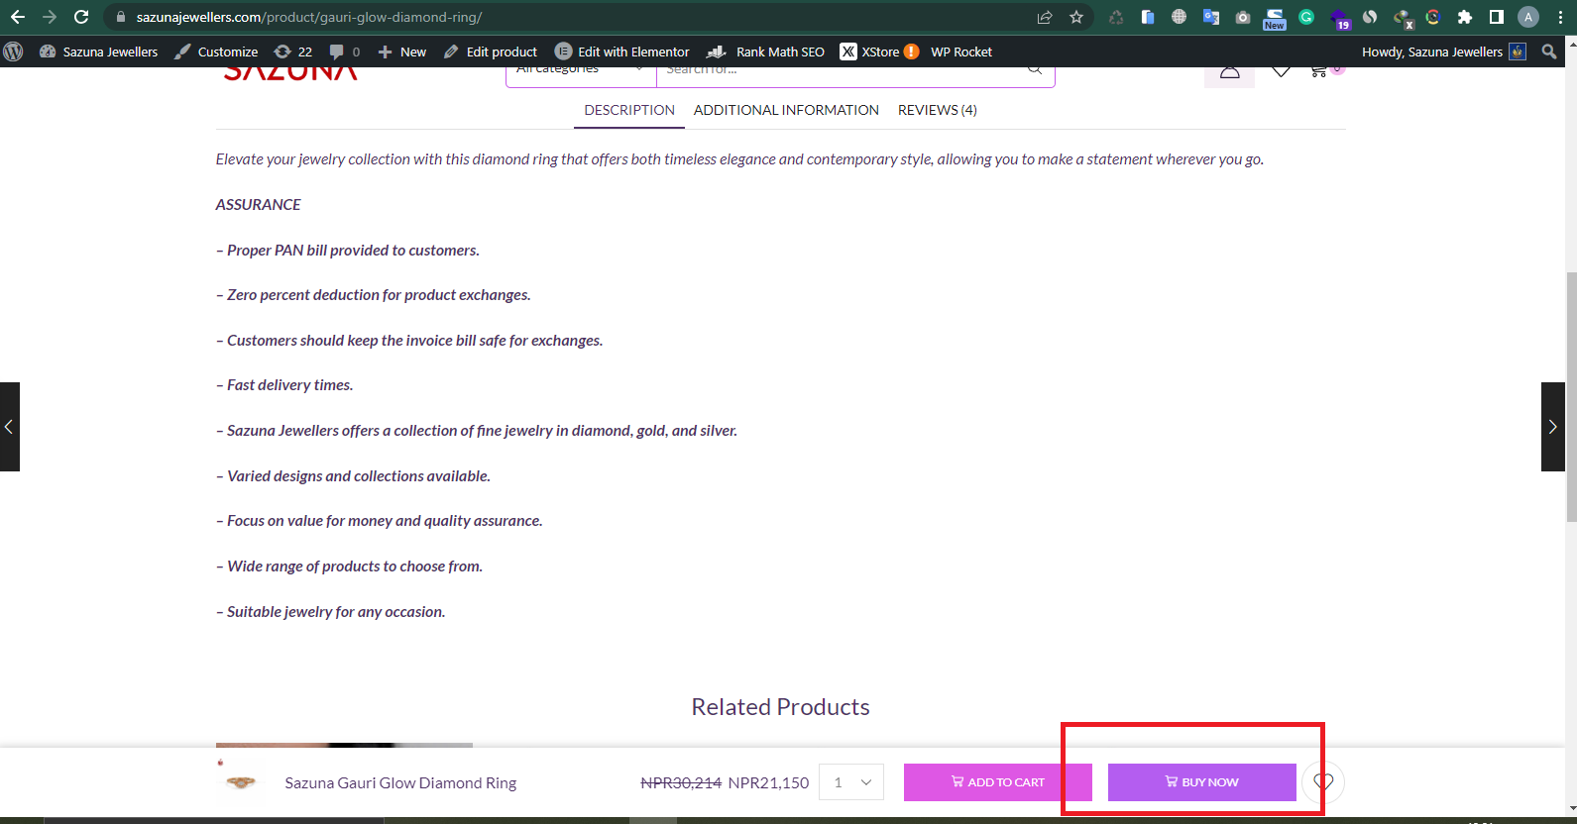1577x824 pixels.
Task: Click the Add to Cart button
Action: coord(998,782)
